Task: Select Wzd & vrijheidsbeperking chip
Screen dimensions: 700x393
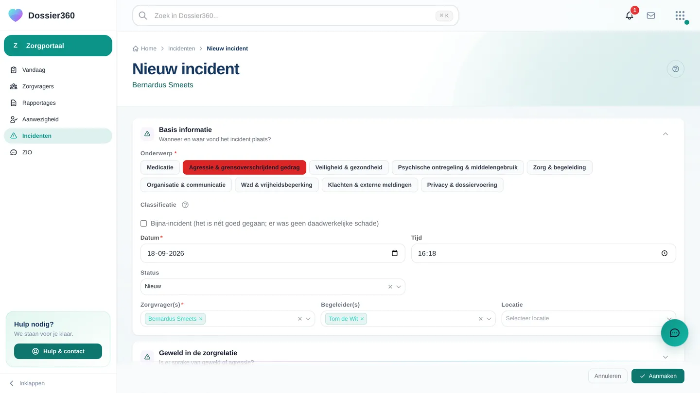Action: pyautogui.click(x=277, y=185)
